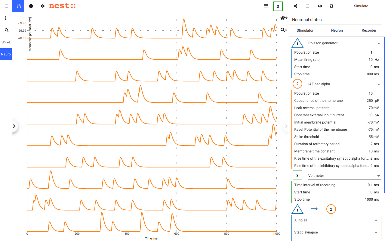Image resolution: width=385 pixels, height=241 pixels.
Task: Open the Voltmeter model dropdown
Action: (345, 176)
